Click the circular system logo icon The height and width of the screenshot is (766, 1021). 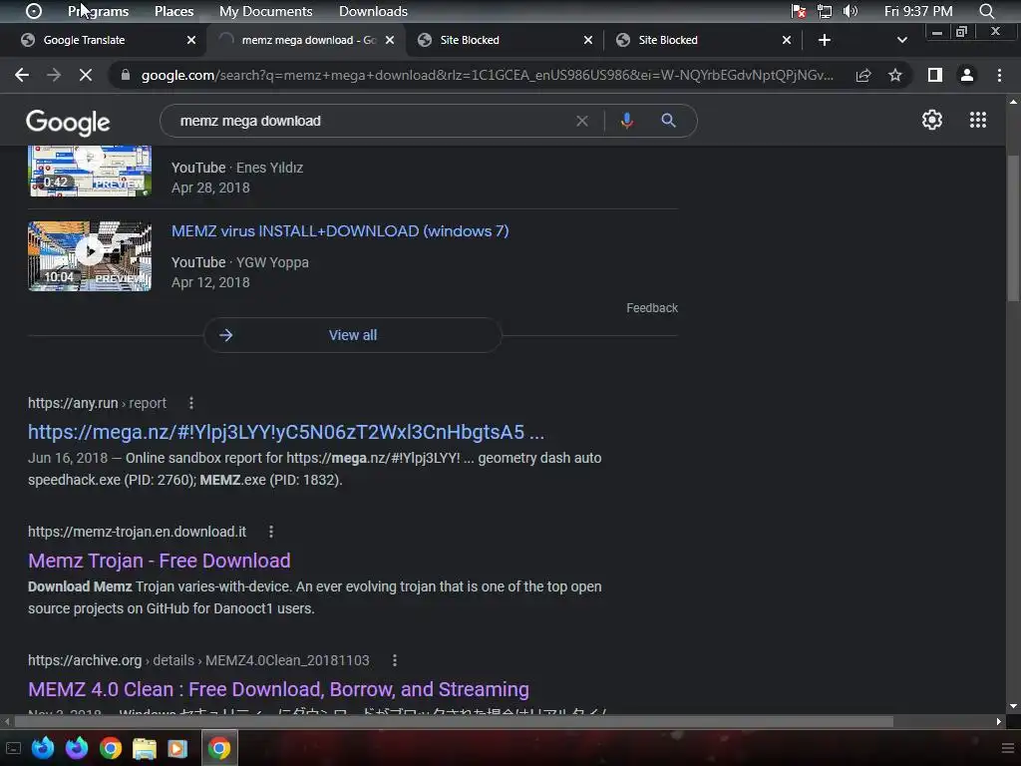point(34,11)
